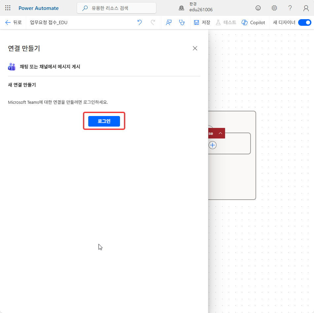Click the 채팅 또는 채널에서 메시지 게시 title
Image resolution: width=314 pixels, height=313 pixels.
pyautogui.click(x=50, y=67)
